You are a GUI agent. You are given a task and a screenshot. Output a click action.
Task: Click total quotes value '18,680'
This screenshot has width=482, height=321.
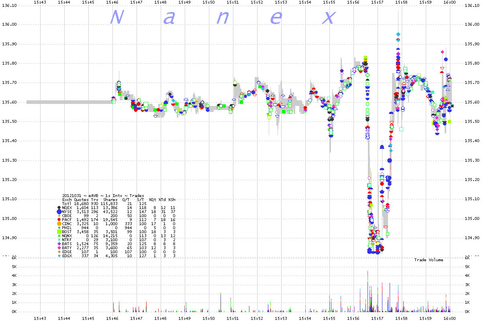pos(81,204)
